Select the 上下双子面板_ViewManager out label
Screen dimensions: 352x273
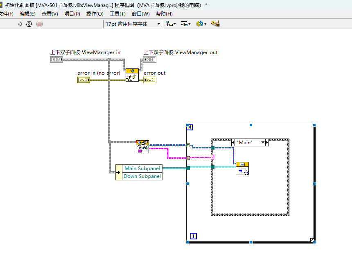click(181, 52)
